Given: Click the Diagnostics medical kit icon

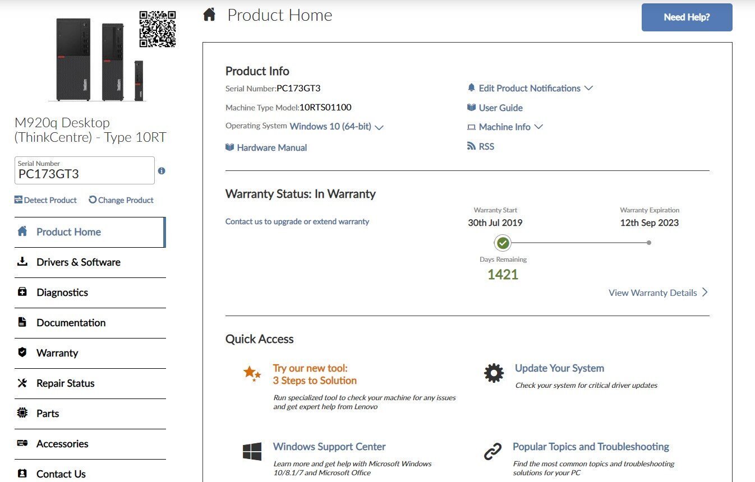Looking at the screenshot, I should 22,292.
